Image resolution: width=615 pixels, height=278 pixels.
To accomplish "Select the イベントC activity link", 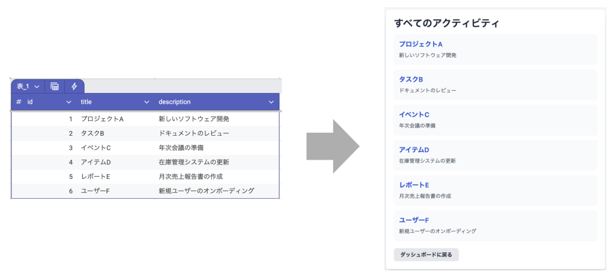I will [414, 115].
